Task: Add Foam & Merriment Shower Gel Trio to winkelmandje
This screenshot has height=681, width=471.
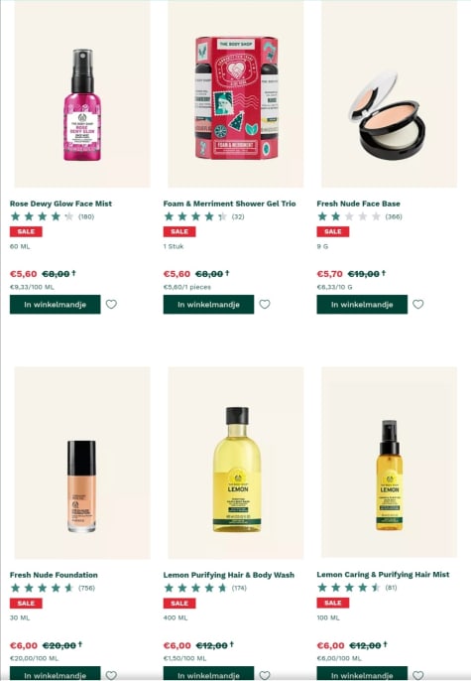Action: tap(208, 305)
